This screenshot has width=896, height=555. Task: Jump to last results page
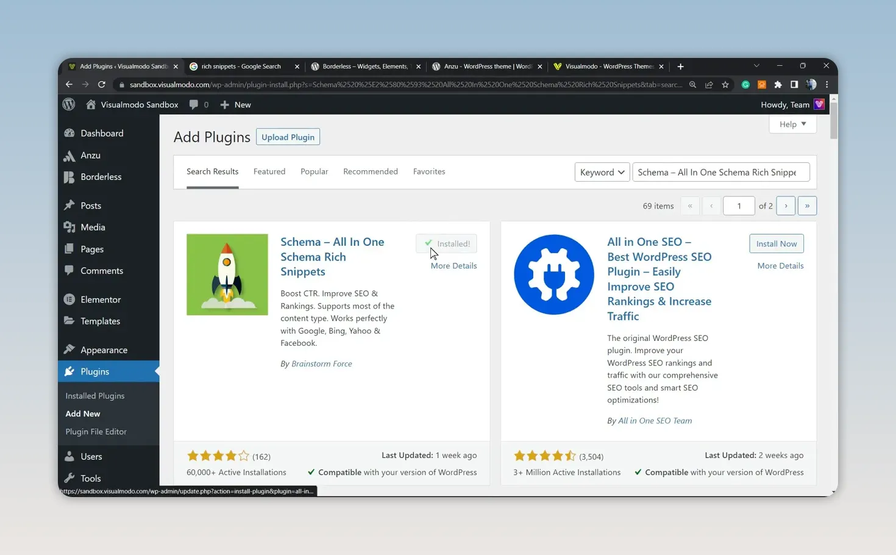[x=807, y=206]
